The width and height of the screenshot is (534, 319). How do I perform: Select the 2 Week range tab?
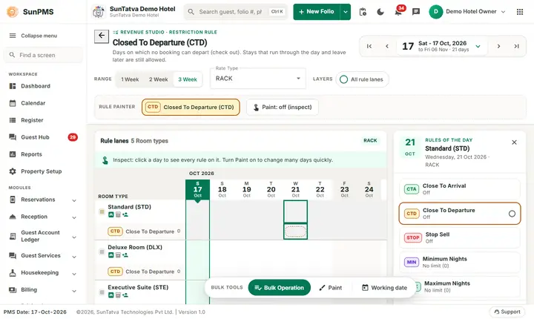(x=159, y=79)
